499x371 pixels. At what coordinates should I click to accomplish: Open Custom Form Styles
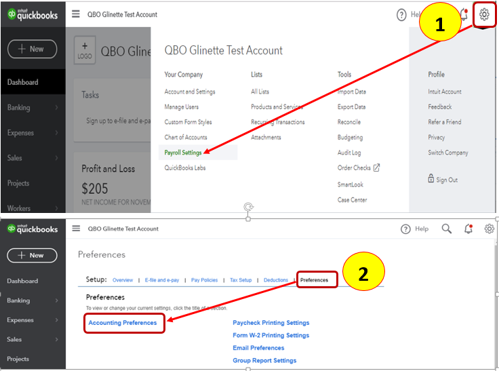pos(188,122)
